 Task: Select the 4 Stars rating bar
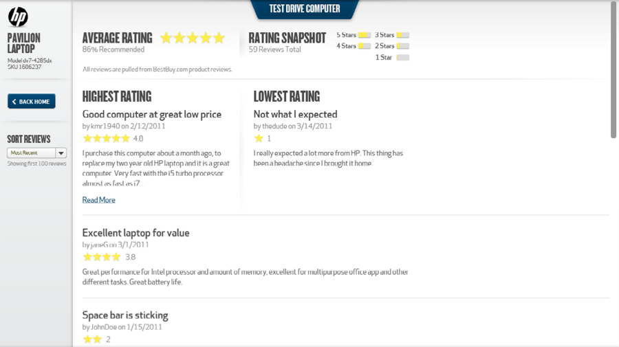[x=364, y=46]
